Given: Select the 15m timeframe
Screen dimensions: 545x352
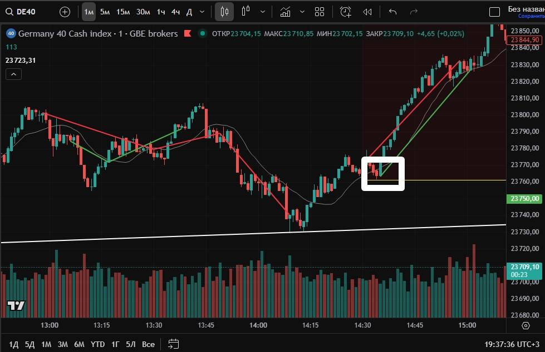Looking at the screenshot, I should (123, 12).
